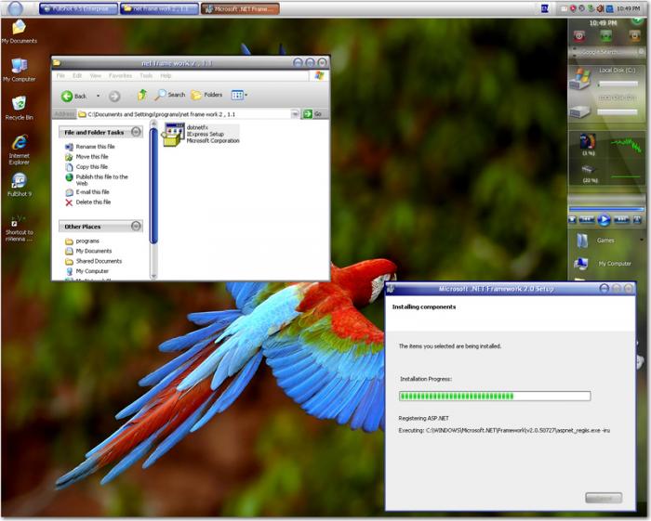This screenshot has height=521, width=651.
Task: Expand the address bar dropdown
Action: click(295, 114)
